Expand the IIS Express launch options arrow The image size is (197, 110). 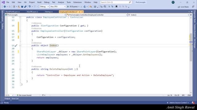tap(79, 7)
